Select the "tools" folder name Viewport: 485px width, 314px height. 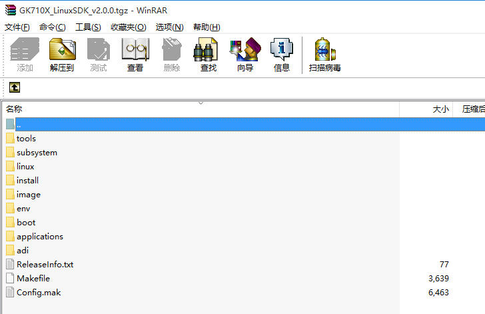point(26,139)
